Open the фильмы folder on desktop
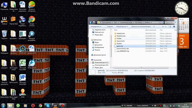Viewport: 192px width, 108px height. coord(13,49)
